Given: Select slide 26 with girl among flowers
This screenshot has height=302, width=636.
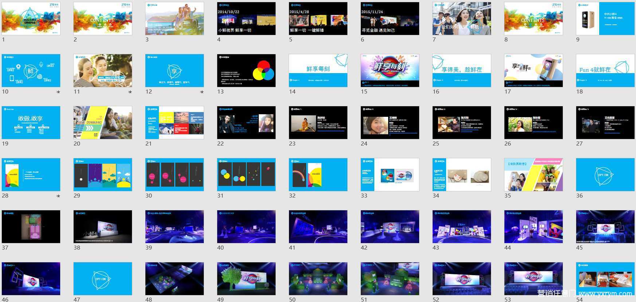Looking at the screenshot, I should [x=534, y=123].
